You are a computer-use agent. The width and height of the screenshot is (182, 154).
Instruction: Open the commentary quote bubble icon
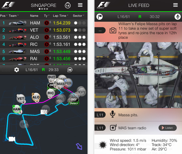tap(70, 70)
